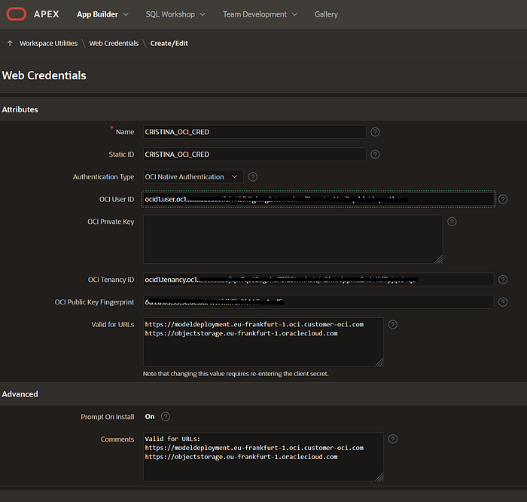The width and height of the screenshot is (527, 502).
Task: Click the Valid for URLs resize handle
Action: 379,362
